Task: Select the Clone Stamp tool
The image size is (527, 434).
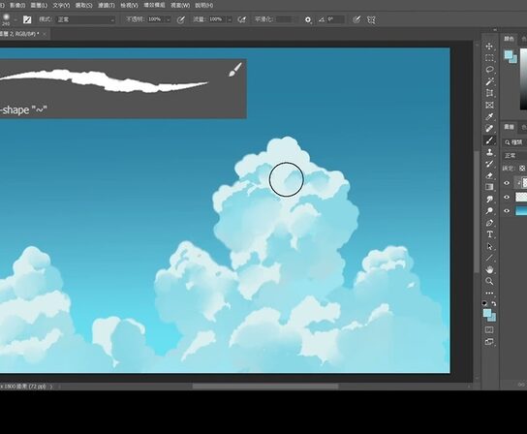Action: [x=489, y=152]
